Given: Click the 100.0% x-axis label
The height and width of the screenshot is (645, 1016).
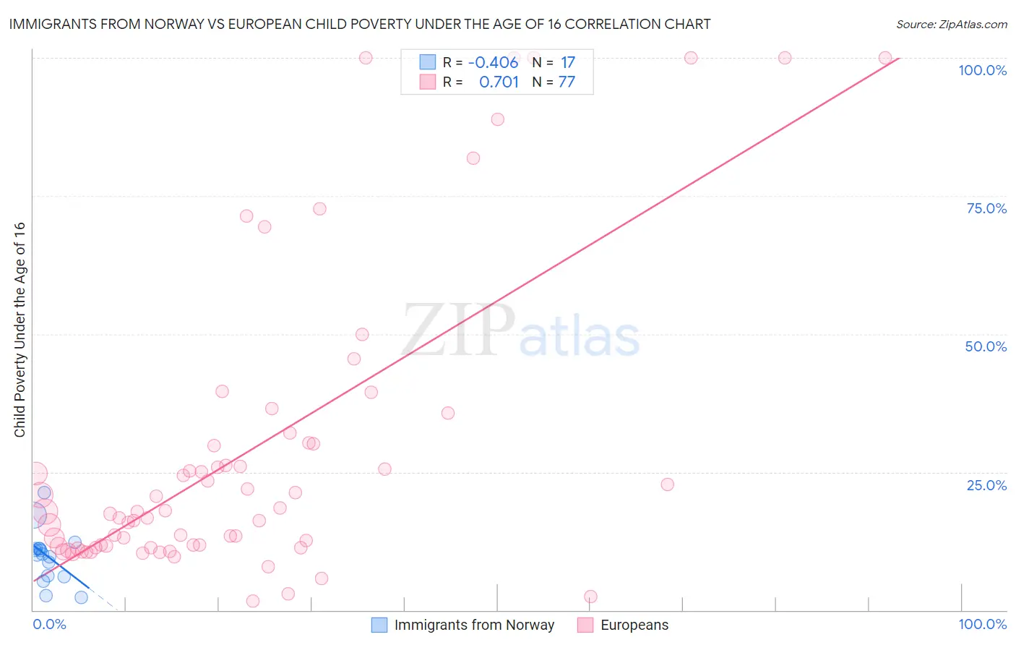Looking at the screenshot, I should coord(982,624).
